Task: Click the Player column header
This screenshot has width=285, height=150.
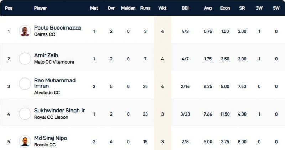Action: 40,8
